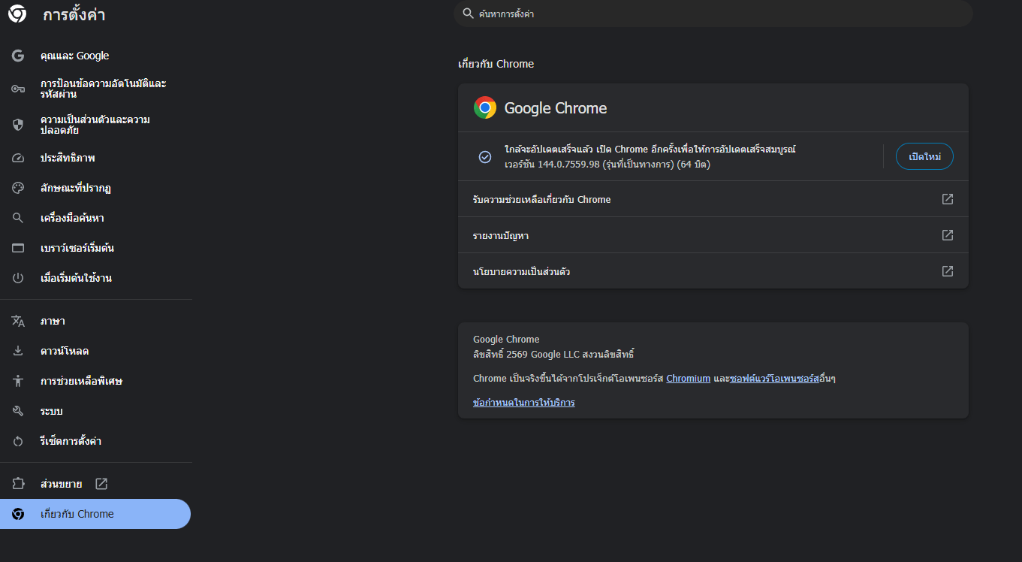1022x562 pixels.
Task: Open รีเซ็ตการตั้งค่า reset settings page
Action: pos(71,441)
